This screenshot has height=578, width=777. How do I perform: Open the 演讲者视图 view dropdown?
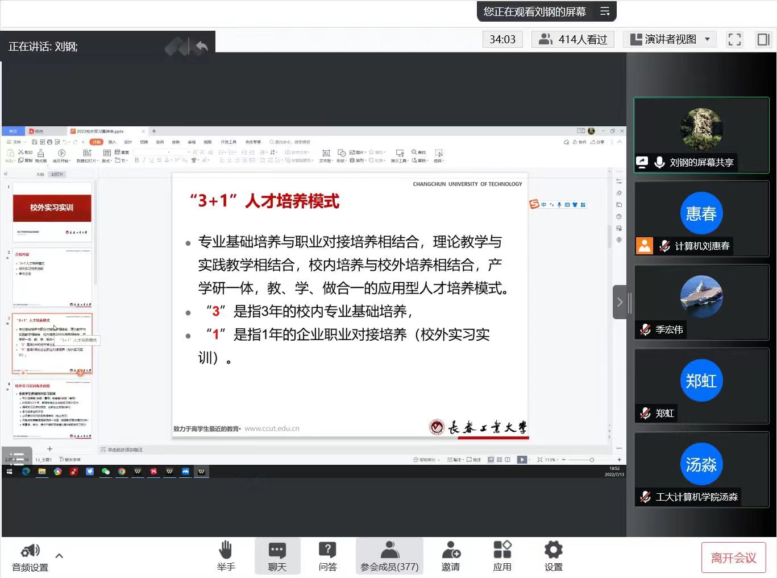tap(670, 39)
